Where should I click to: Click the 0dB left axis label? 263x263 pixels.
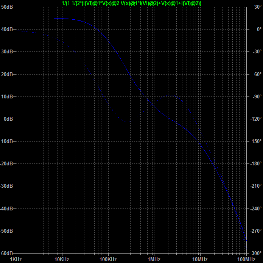click(8, 119)
